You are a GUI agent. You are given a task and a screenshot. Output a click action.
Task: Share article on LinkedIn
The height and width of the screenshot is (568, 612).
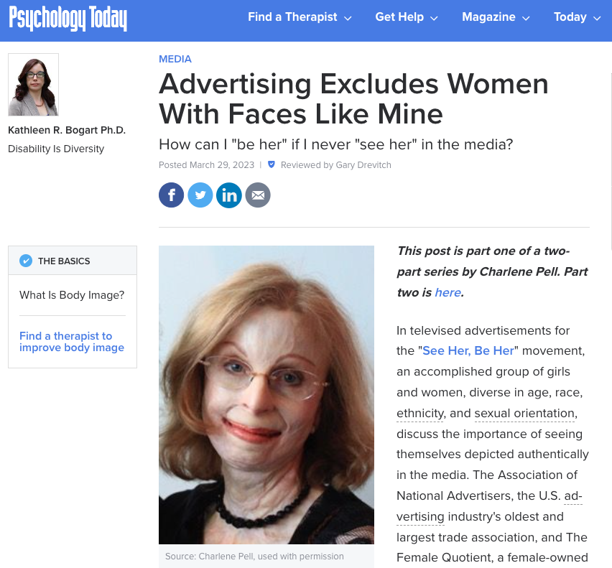tap(229, 195)
